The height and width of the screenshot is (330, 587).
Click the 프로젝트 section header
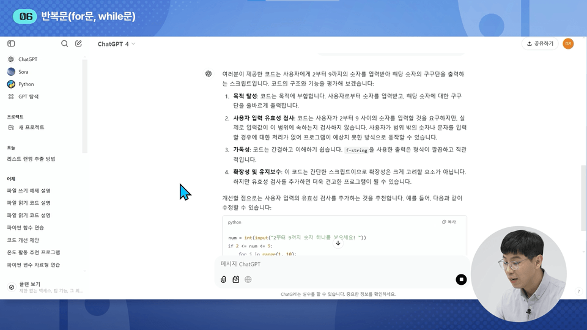click(x=15, y=117)
